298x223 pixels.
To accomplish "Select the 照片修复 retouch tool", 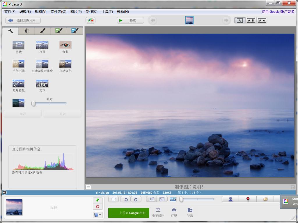I will click(18, 85).
